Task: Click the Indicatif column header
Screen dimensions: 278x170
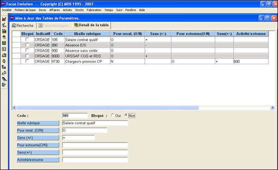Action: pos(43,34)
